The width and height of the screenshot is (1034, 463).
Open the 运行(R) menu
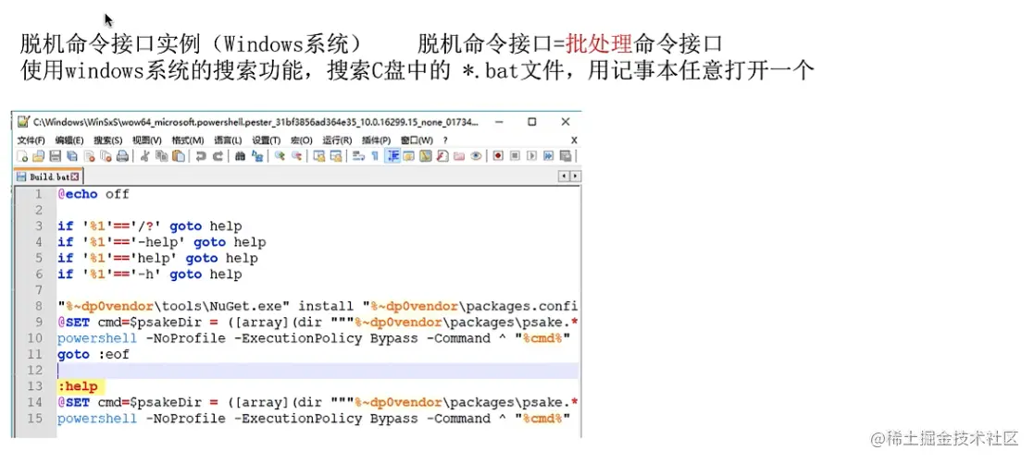tap(338, 140)
